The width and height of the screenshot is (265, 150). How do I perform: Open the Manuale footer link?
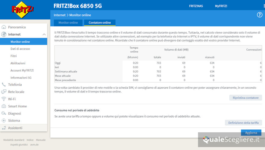[41, 140]
